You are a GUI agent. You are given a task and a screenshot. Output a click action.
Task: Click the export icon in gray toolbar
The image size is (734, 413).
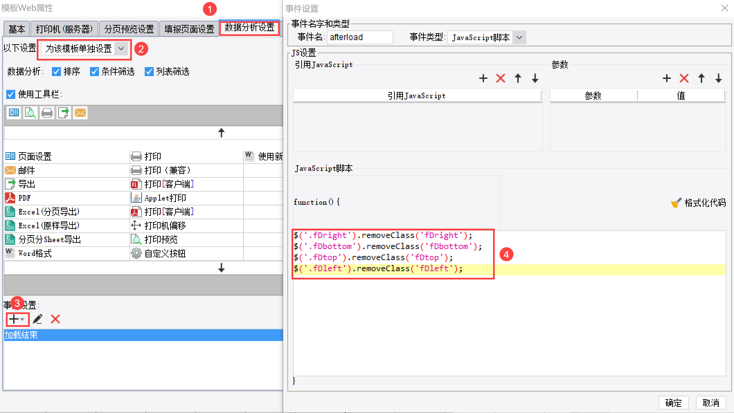click(64, 113)
